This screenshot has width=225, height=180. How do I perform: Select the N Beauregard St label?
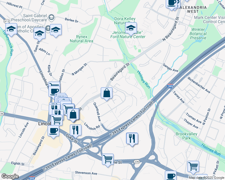click(x=171, y=29)
